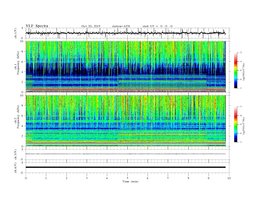Click the "6" kHz tick of ch.1 spectrogram
The height and width of the screenshot is (200, 258).
tap(23, 62)
